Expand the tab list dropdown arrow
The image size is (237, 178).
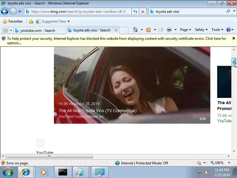point(11,31)
